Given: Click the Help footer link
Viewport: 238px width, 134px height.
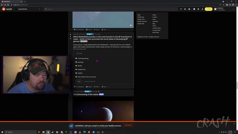Looking at the screenshot, I should click(139, 15).
